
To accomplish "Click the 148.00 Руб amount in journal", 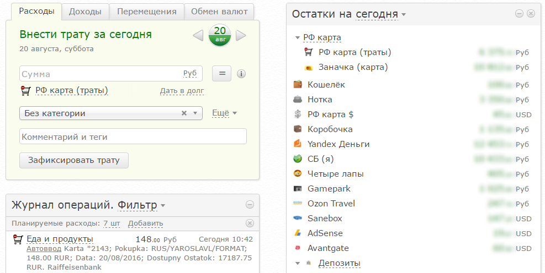I will (156, 239).
